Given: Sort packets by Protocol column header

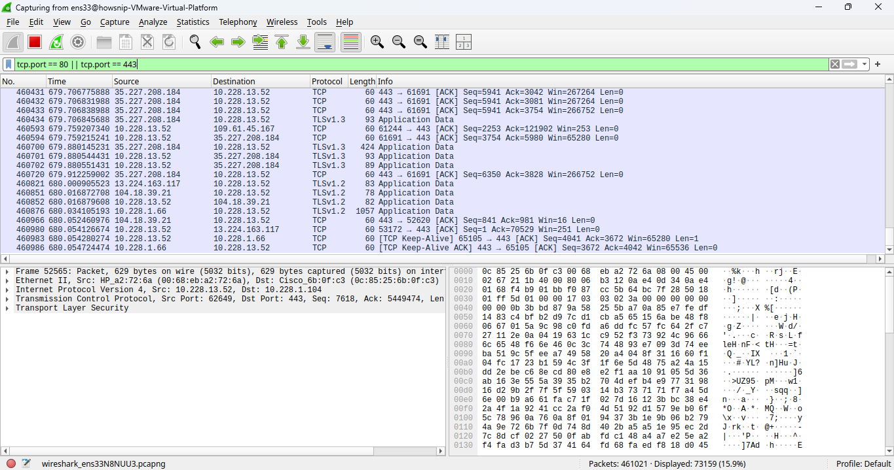Looking at the screenshot, I should (x=328, y=82).
